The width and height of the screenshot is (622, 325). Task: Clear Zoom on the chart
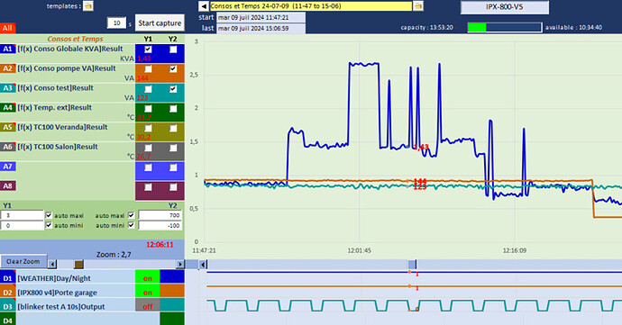pos(23,262)
